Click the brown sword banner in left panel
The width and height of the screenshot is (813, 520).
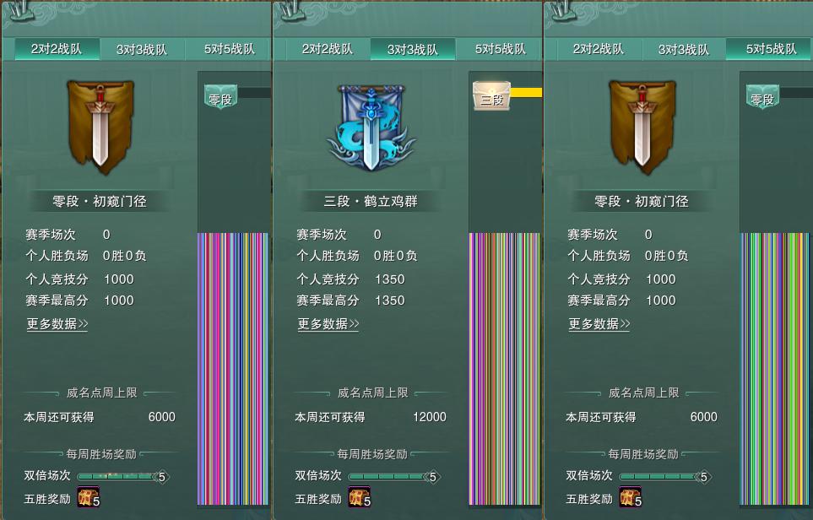(100, 127)
